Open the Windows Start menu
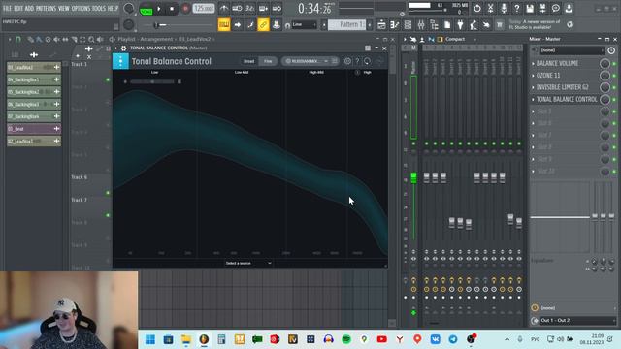Screen dimensions: 621x349 150,339
